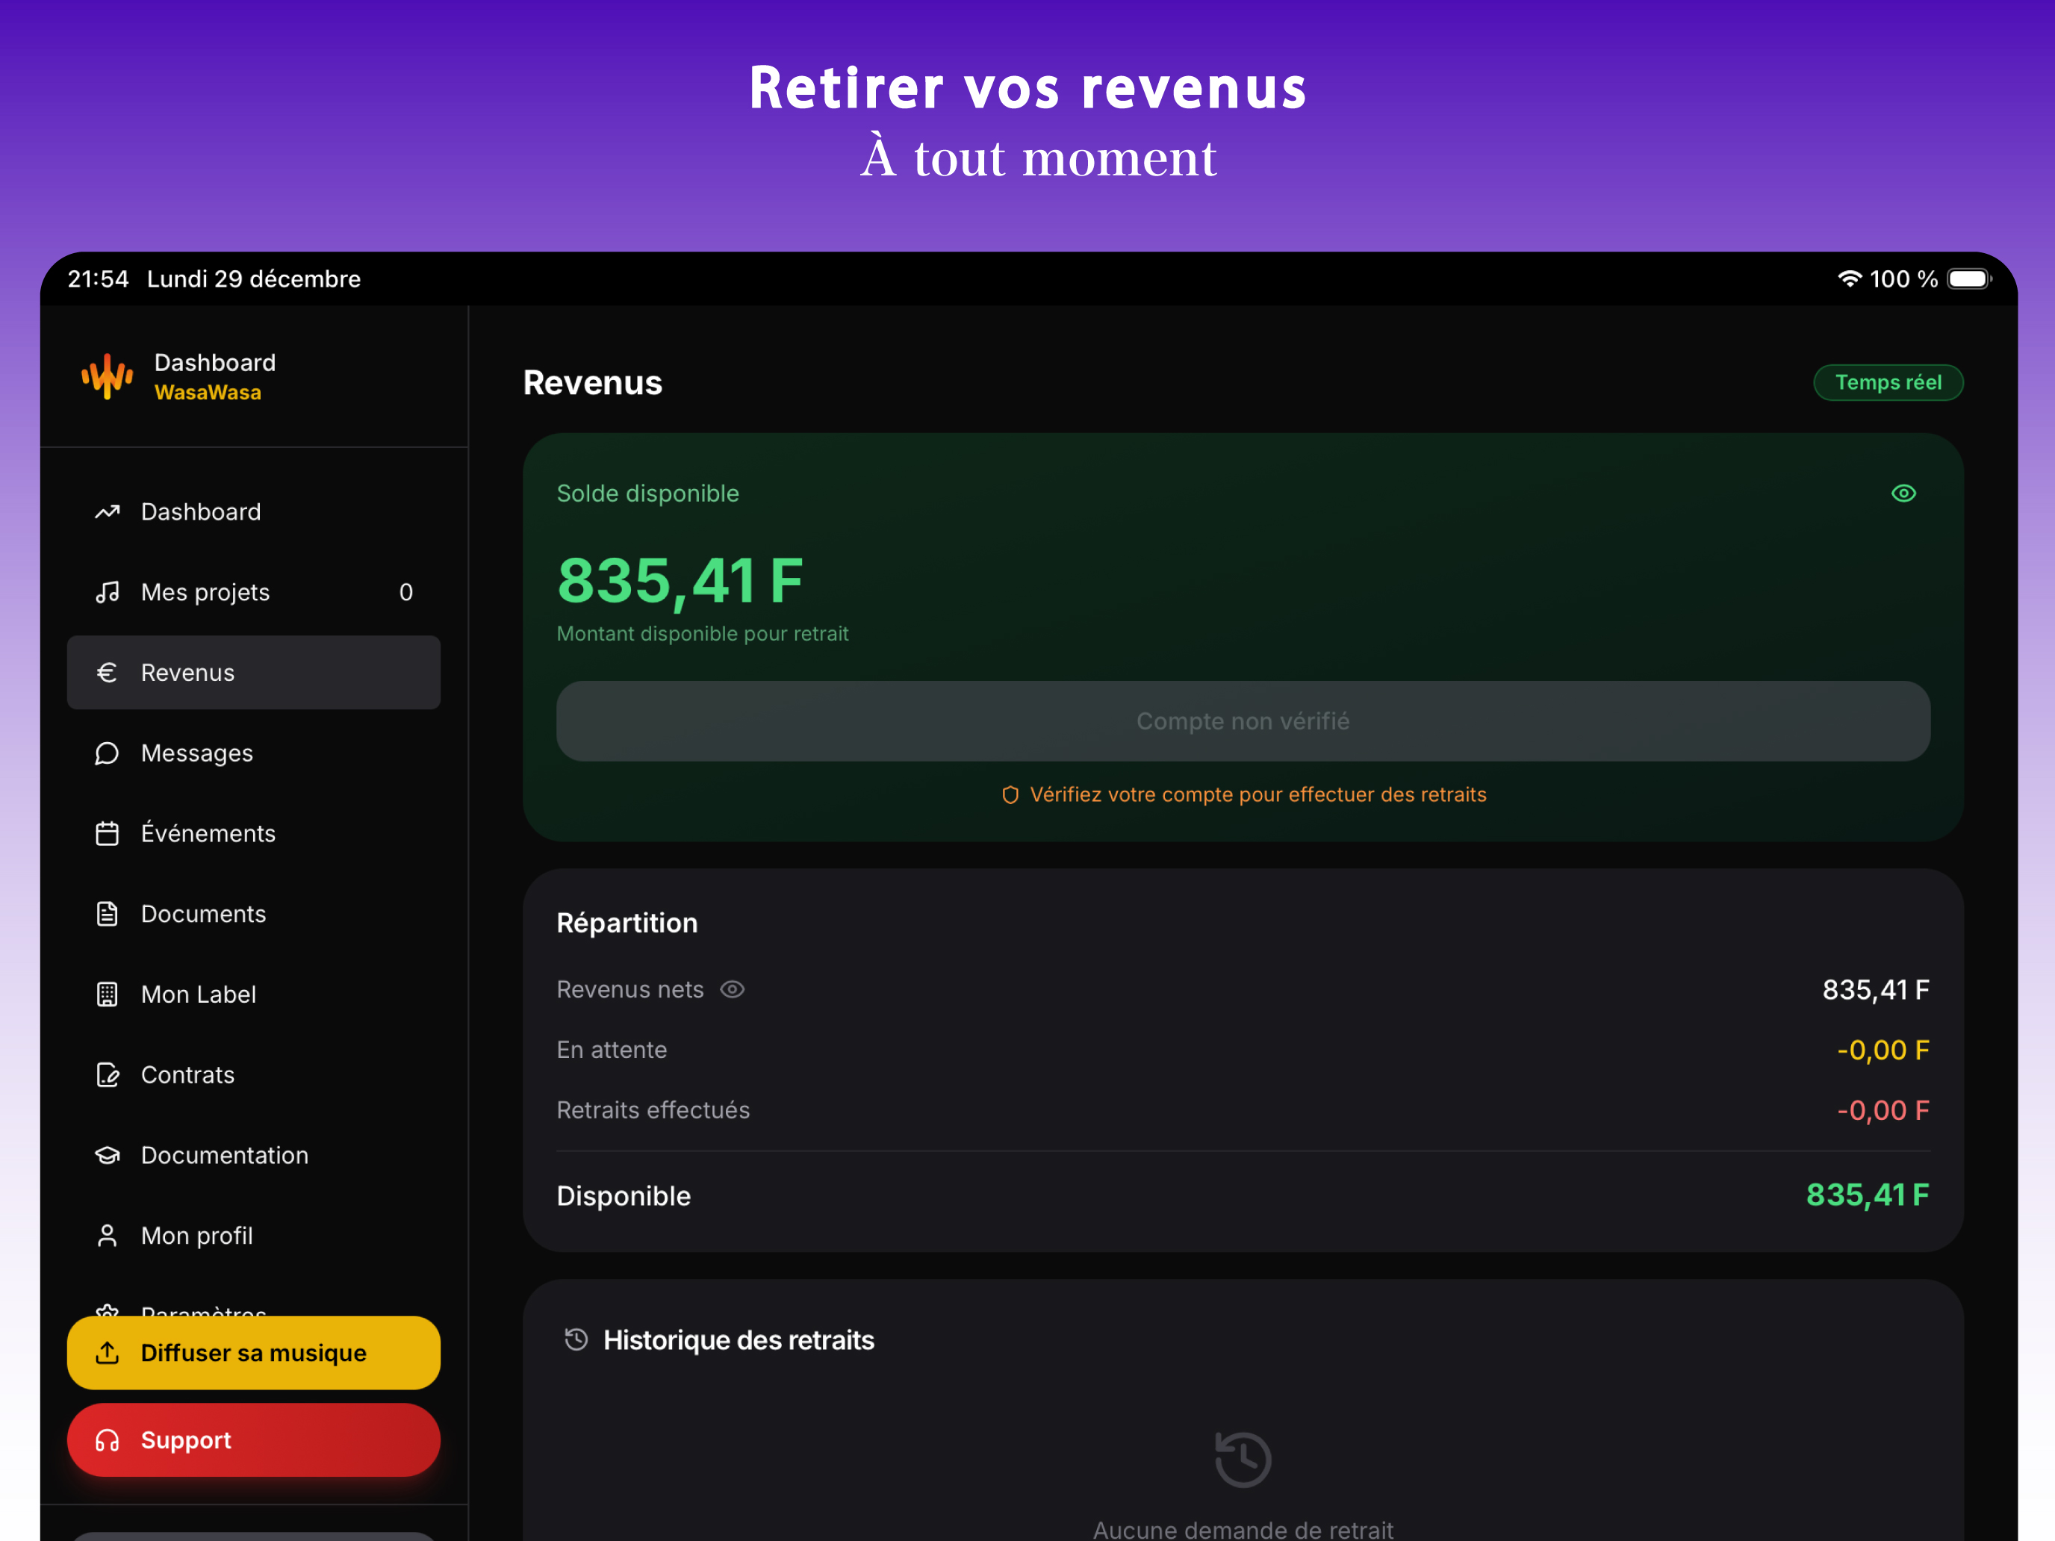Select the Revenus sidebar item

click(x=254, y=673)
